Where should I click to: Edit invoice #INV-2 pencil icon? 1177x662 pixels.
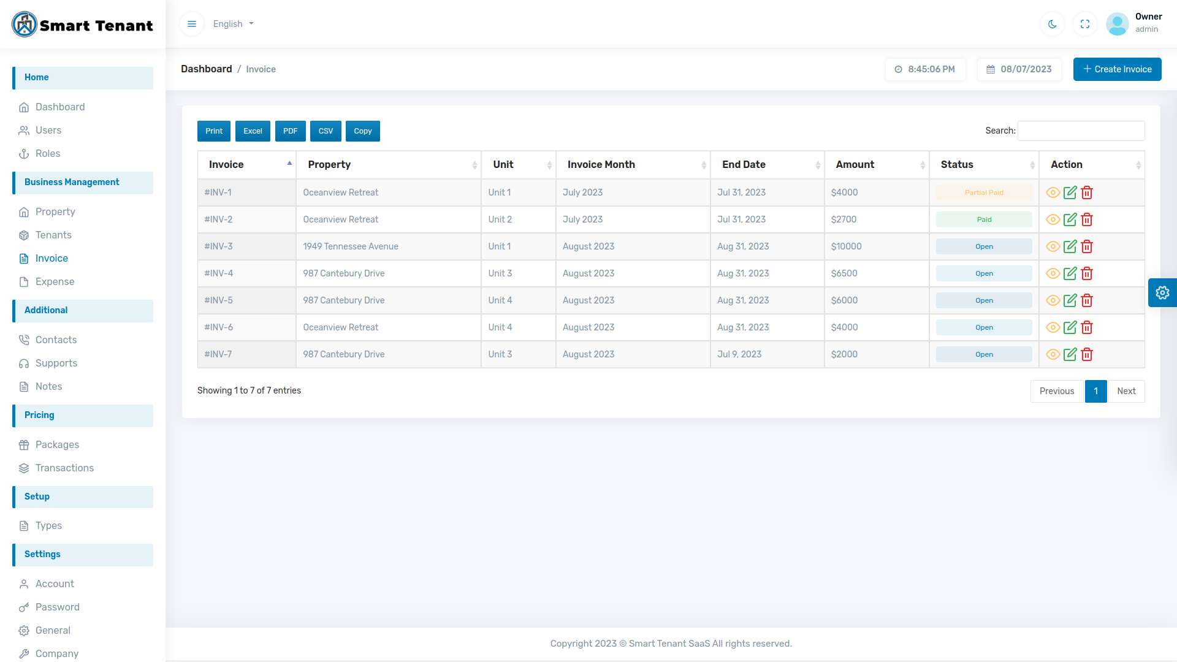[1070, 219]
